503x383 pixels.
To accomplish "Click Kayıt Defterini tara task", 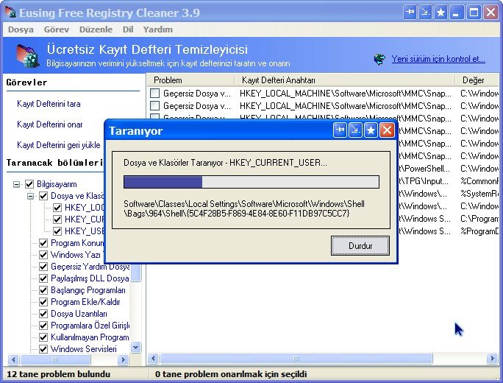I will (x=49, y=104).
